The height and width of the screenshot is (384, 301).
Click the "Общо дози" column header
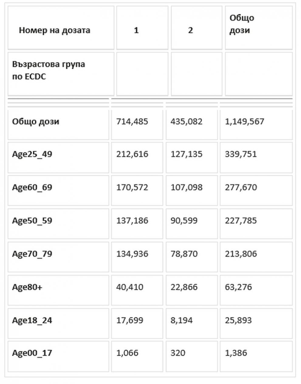pos(242,24)
